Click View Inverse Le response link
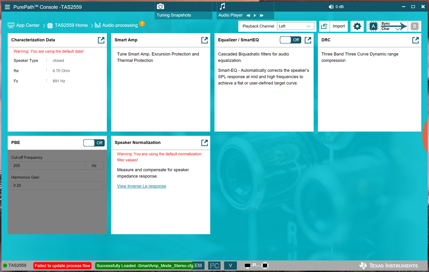 pyautogui.click(x=141, y=186)
